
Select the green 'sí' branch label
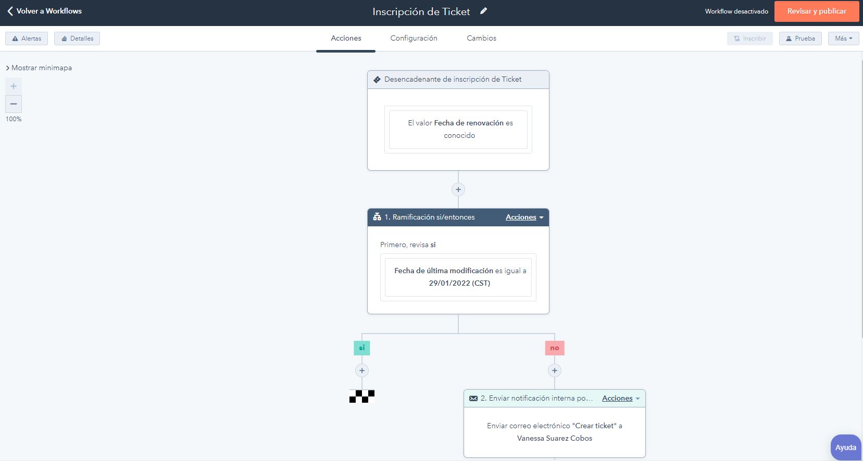coord(362,348)
